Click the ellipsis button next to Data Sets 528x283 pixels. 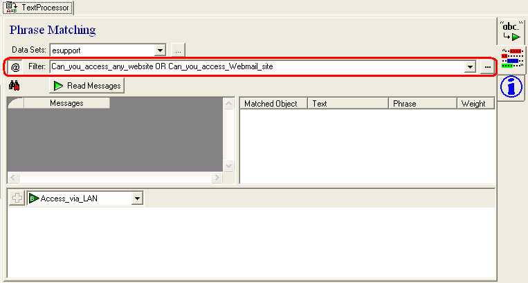(178, 50)
